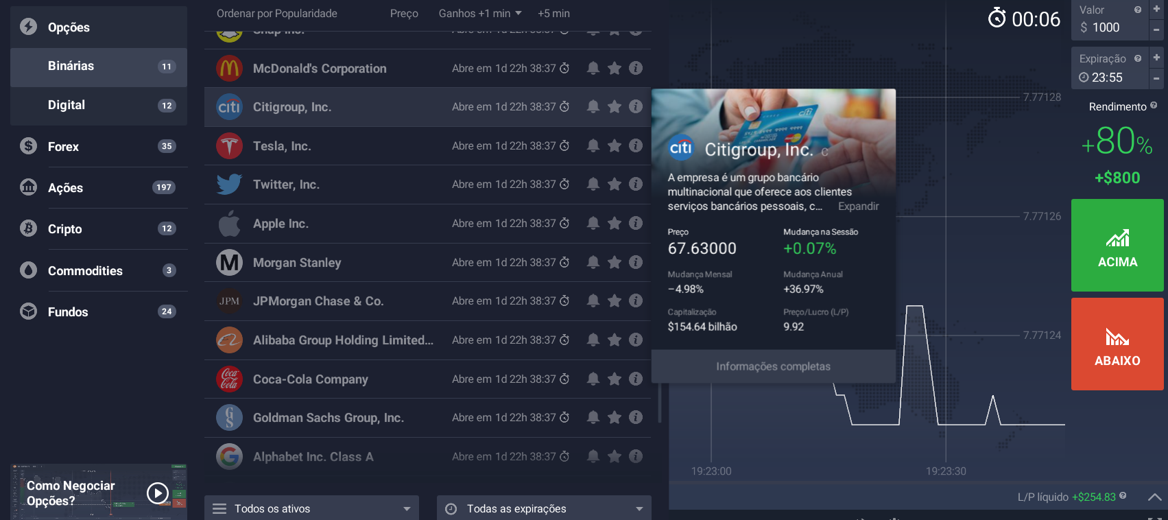Open the Todas as expirações dropdown
Image resolution: width=1168 pixels, height=520 pixels.
(x=544, y=508)
